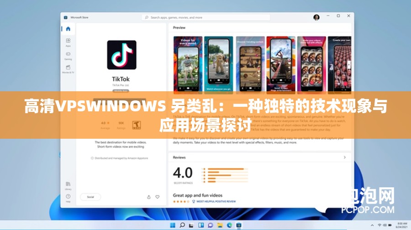411x230 pixels.
Task: Open the 'Great app and fun videos' review
Action: [198, 195]
